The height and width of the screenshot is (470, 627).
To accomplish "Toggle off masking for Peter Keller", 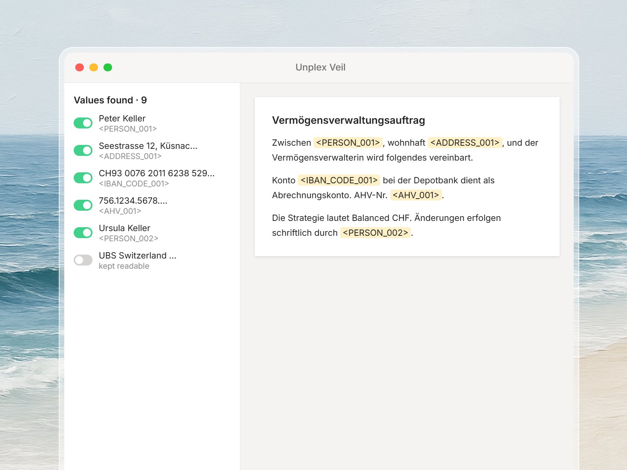I will point(83,123).
